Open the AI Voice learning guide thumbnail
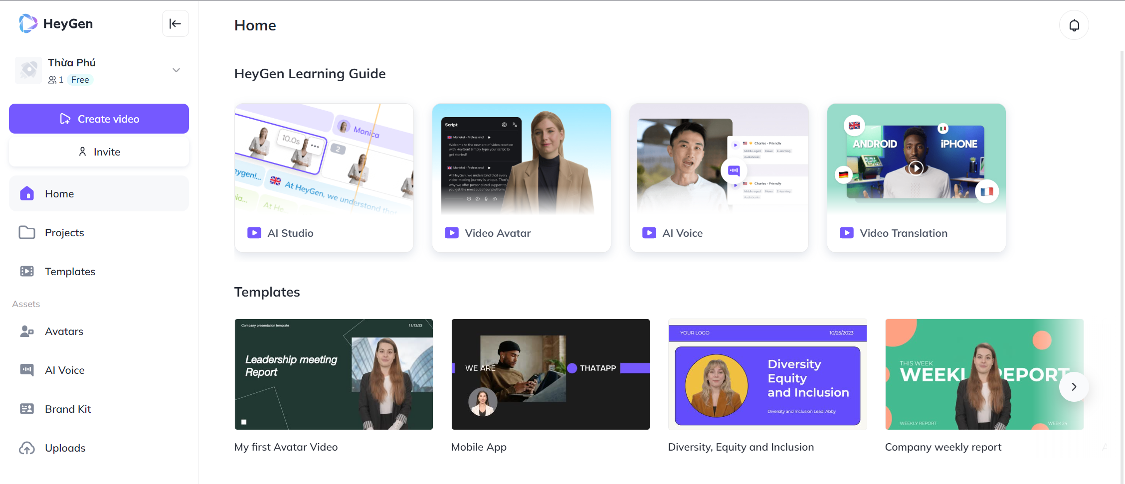This screenshot has height=484, width=1125. (x=719, y=160)
